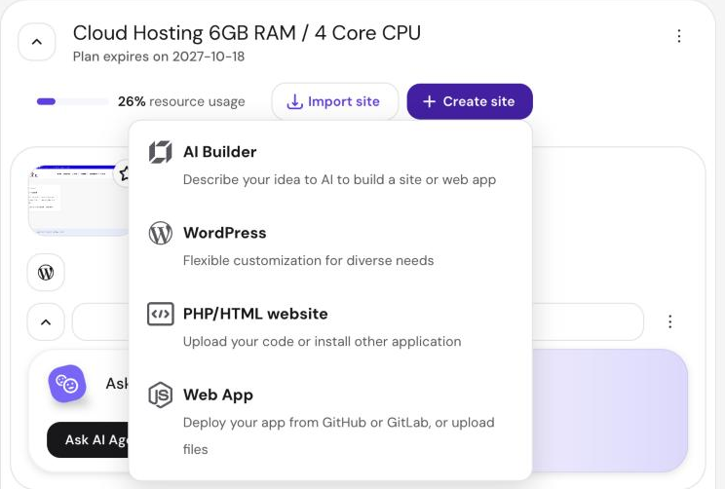725x489 pixels.
Task: Select the PHP/HTML website option
Action: coord(330,326)
